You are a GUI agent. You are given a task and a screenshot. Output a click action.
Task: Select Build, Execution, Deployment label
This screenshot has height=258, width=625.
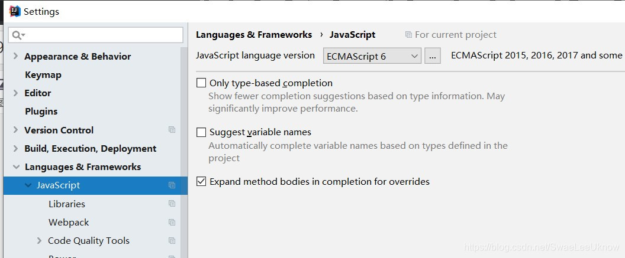pos(90,149)
